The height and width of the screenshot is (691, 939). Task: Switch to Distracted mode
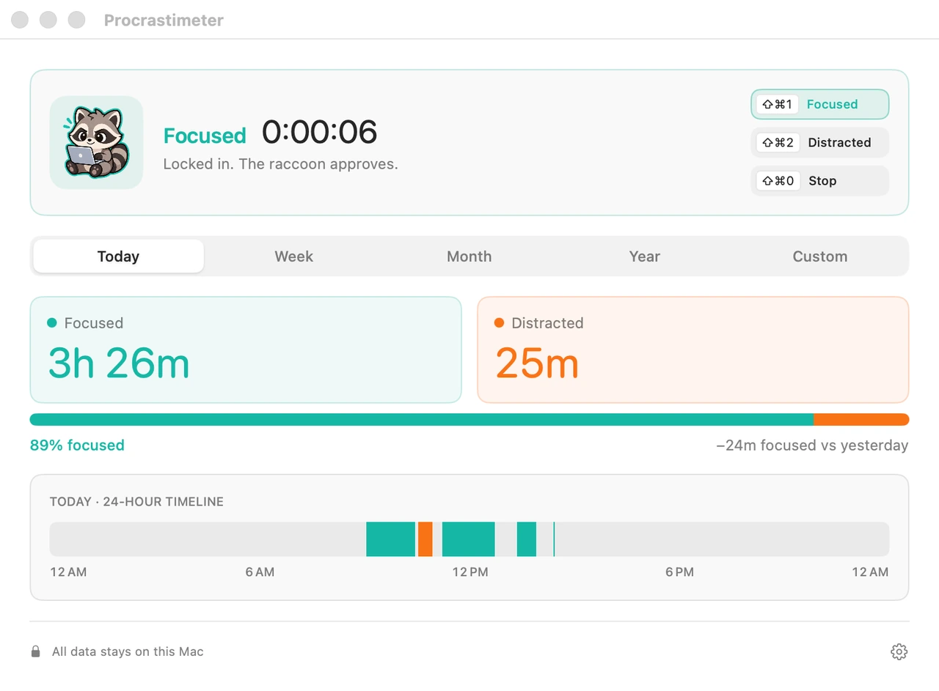coord(819,142)
